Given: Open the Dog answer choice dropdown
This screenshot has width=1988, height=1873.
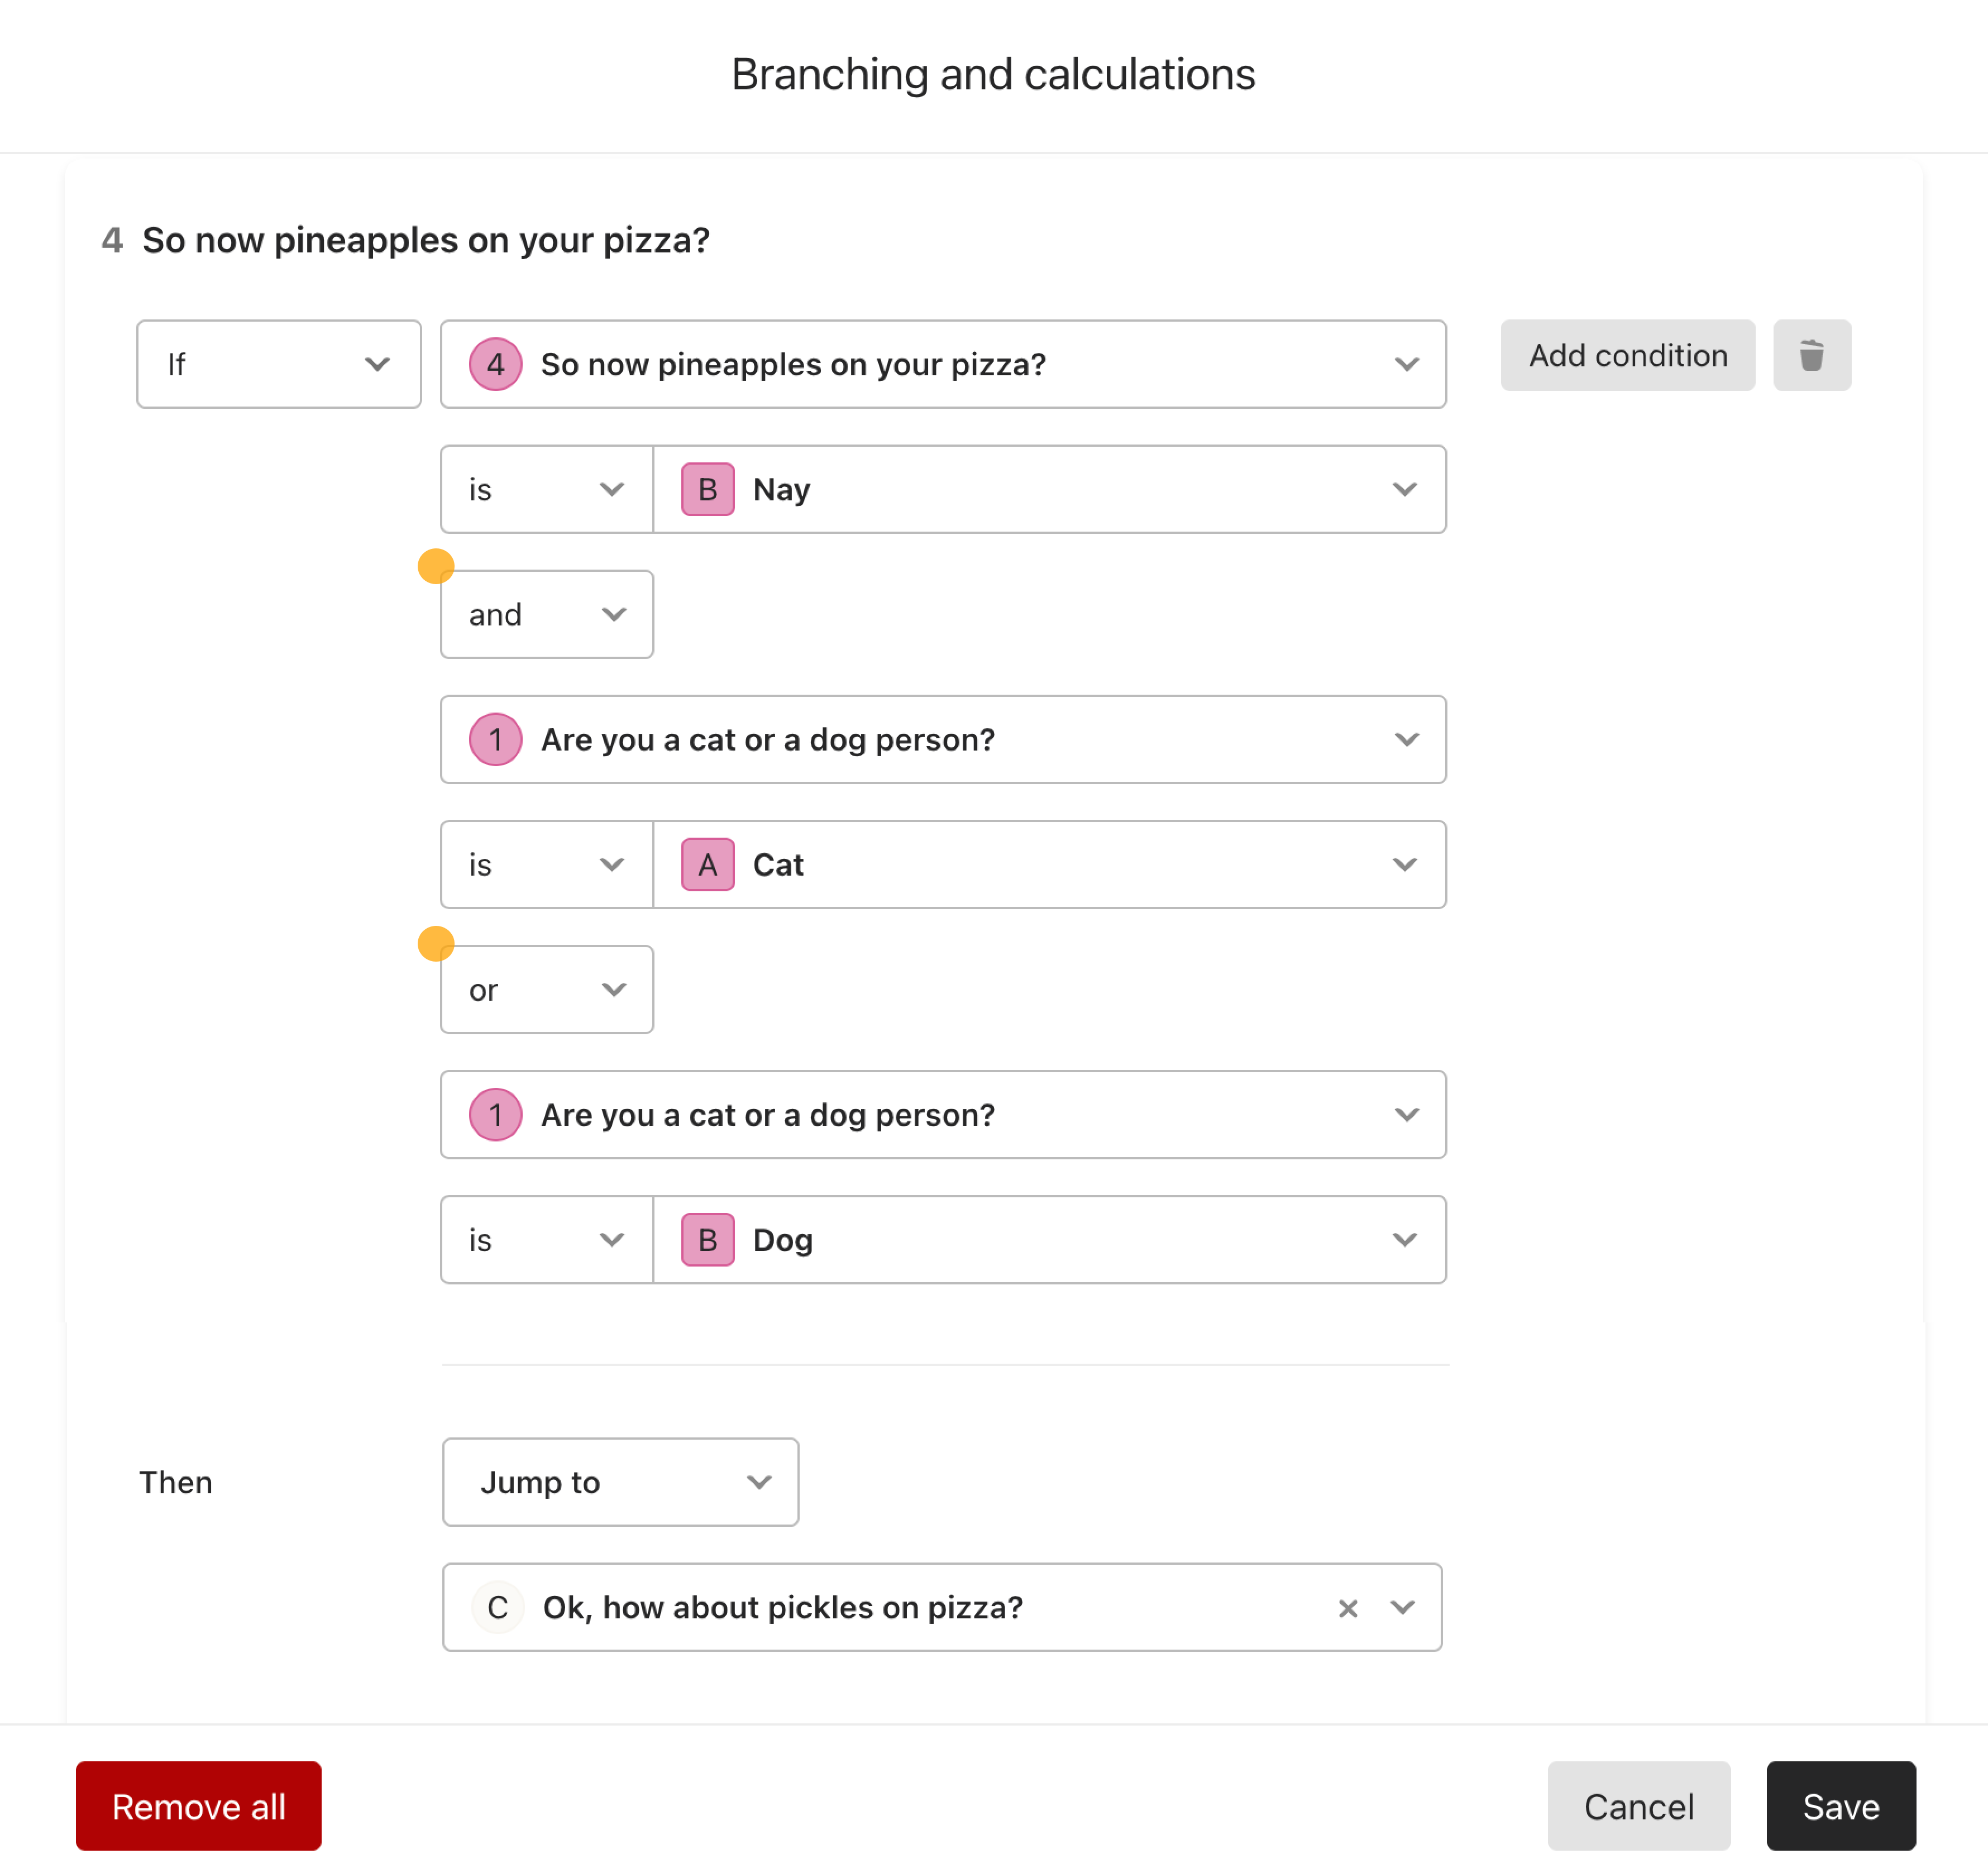Looking at the screenshot, I should tap(1049, 1240).
